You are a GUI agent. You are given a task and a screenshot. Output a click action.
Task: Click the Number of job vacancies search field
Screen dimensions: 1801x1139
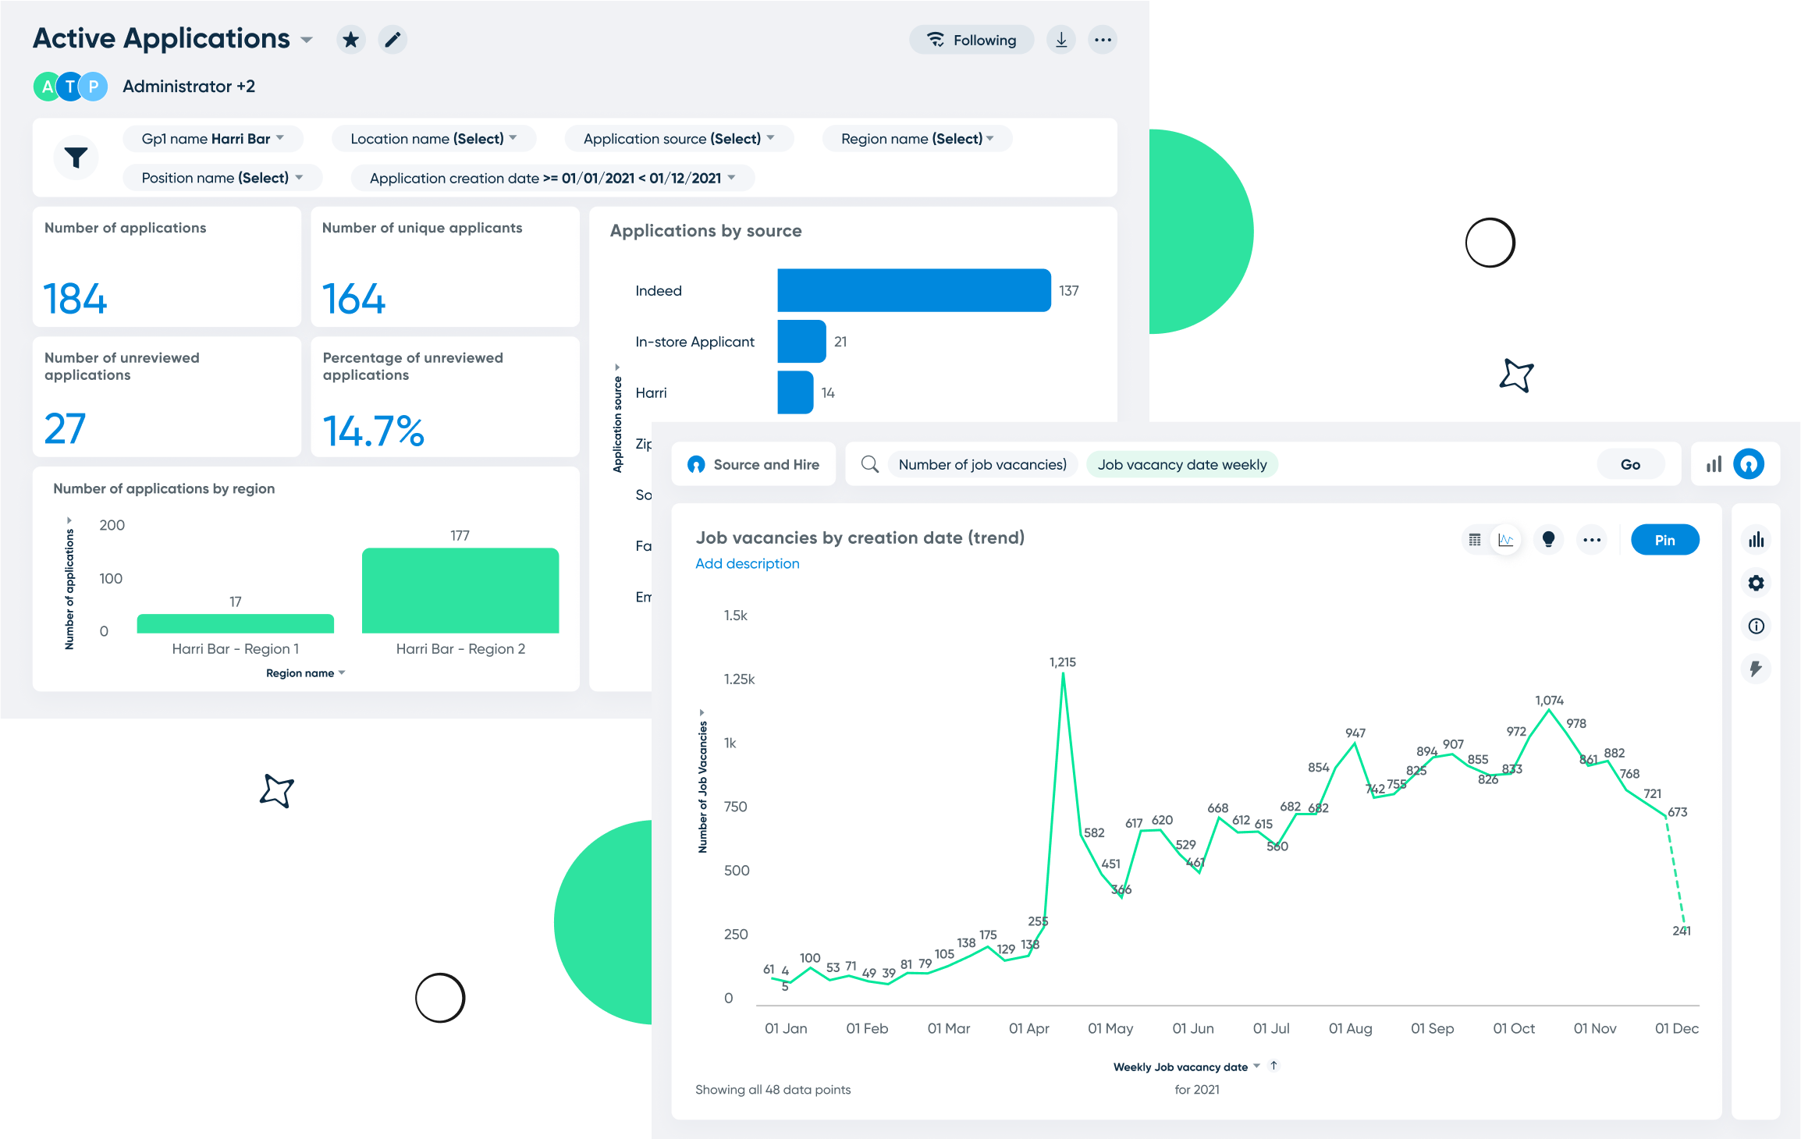pos(982,464)
